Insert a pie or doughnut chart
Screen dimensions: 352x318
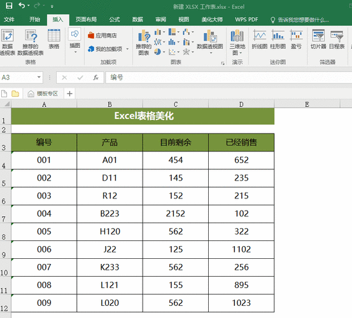158,52
